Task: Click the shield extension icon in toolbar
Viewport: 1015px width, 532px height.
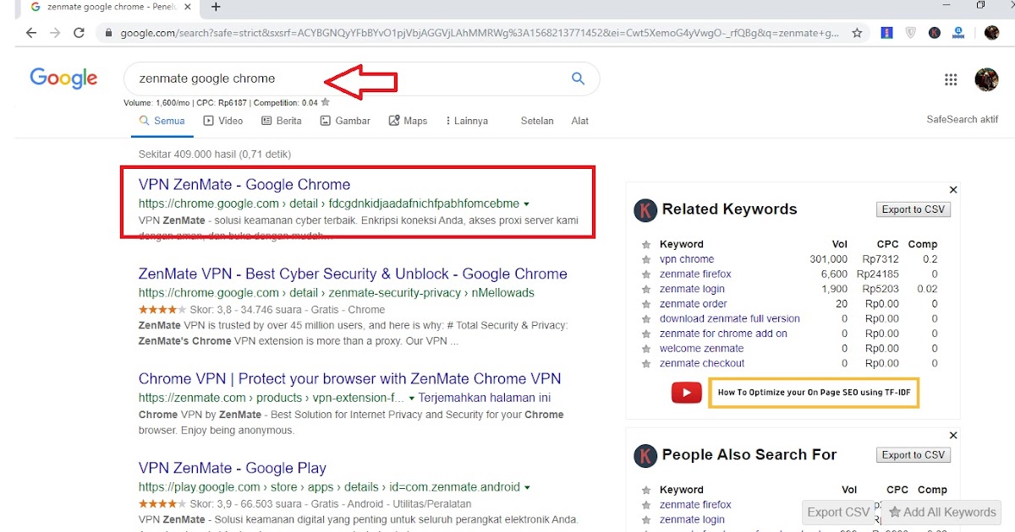Action: coord(910,33)
